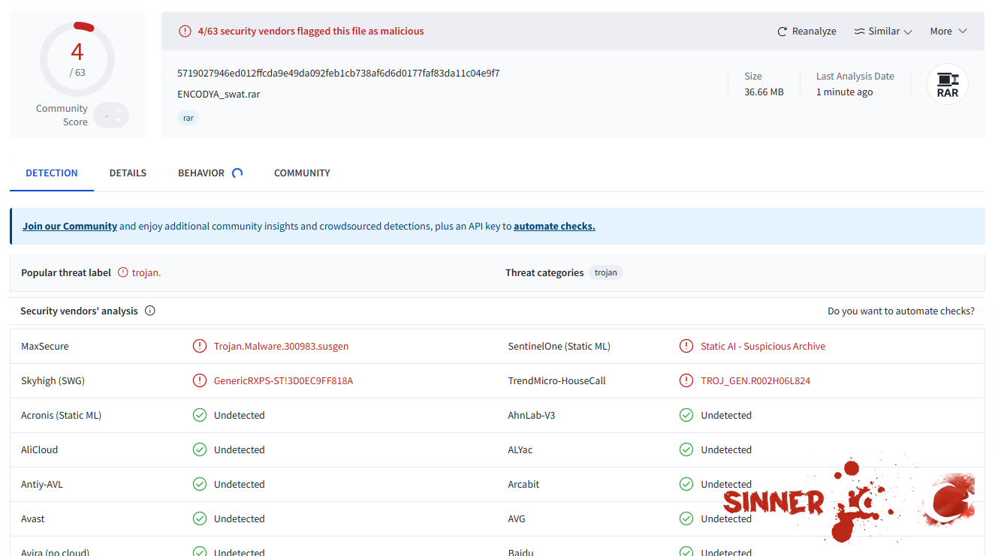This screenshot has width=995, height=556.
Task: Click Antiy-AVL undetected checkmark icon
Action: point(200,485)
